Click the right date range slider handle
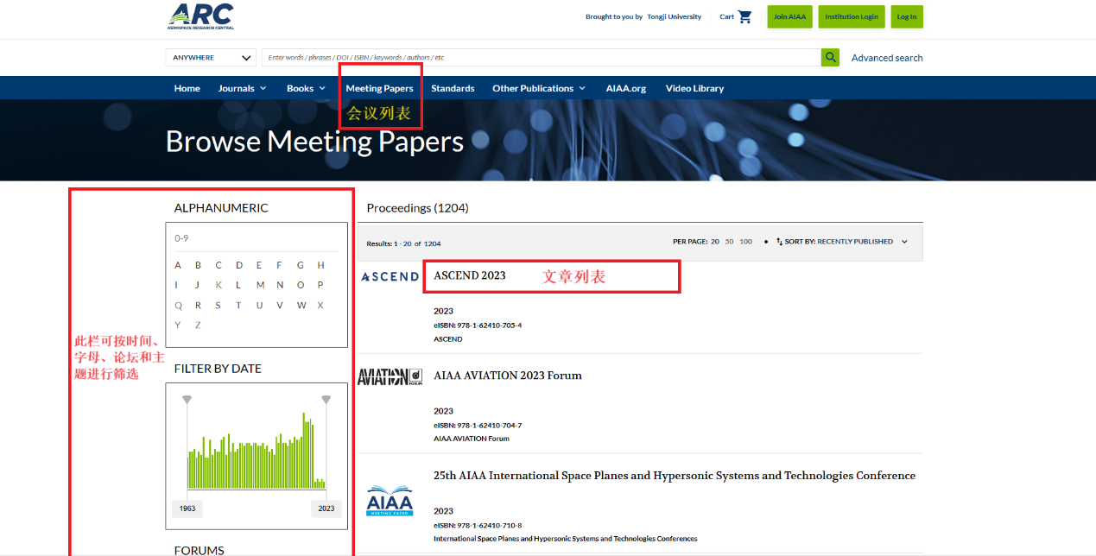This screenshot has height=556, width=1096. pos(326,400)
